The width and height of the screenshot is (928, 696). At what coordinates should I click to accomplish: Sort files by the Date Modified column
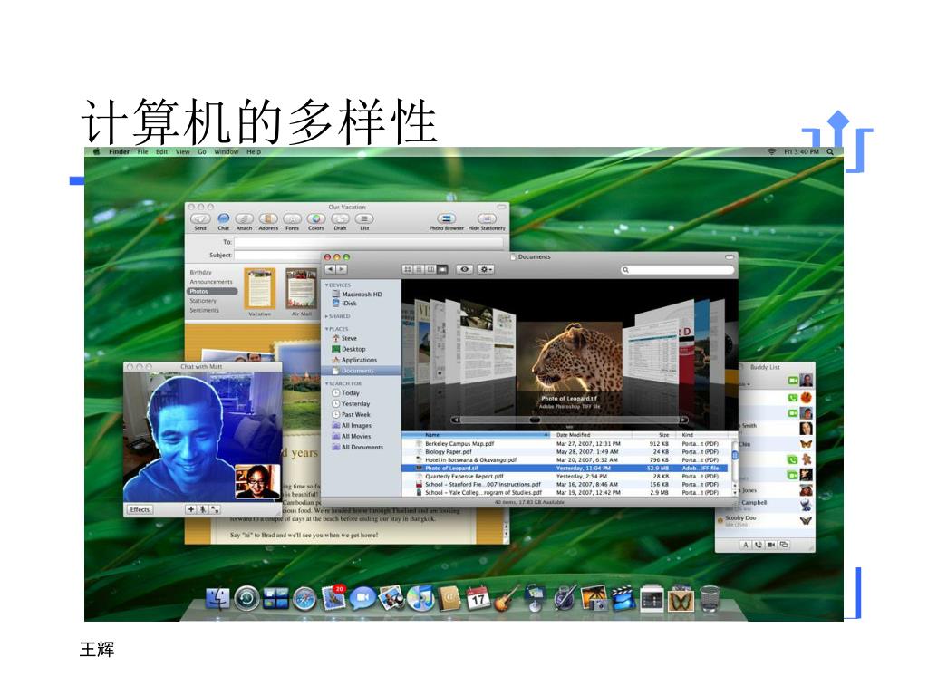pos(591,435)
